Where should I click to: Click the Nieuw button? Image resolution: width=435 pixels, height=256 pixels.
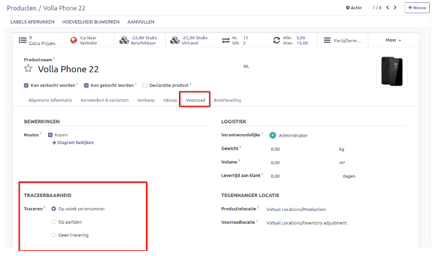point(417,8)
